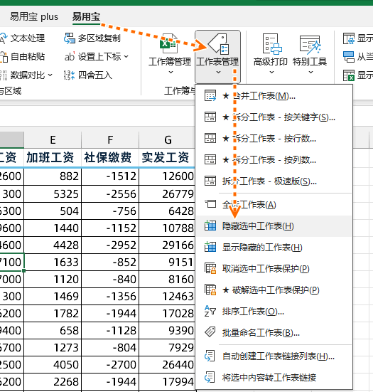The width and height of the screenshot is (373, 392).
Task: Click the 工作表管理 tag icon
Action: [x=219, y=43]
